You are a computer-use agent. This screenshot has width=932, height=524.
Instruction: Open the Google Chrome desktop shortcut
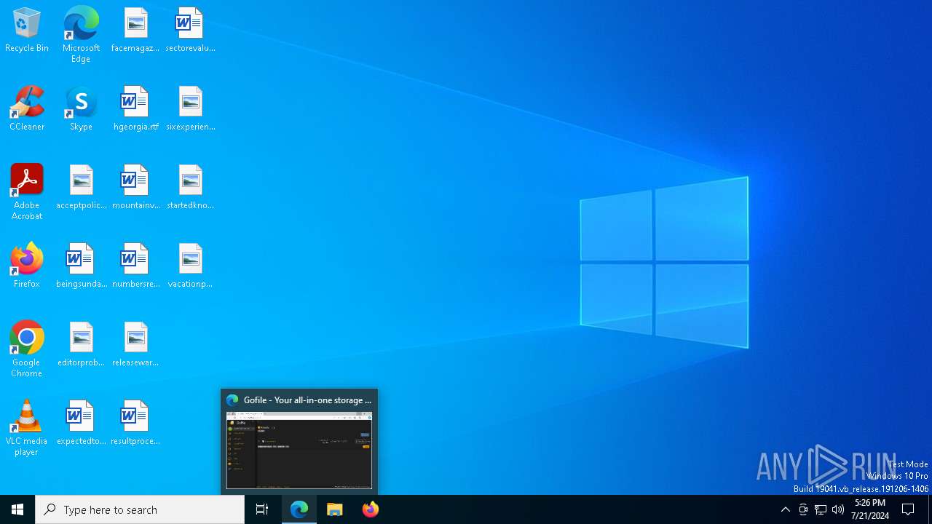click(27, 349)
